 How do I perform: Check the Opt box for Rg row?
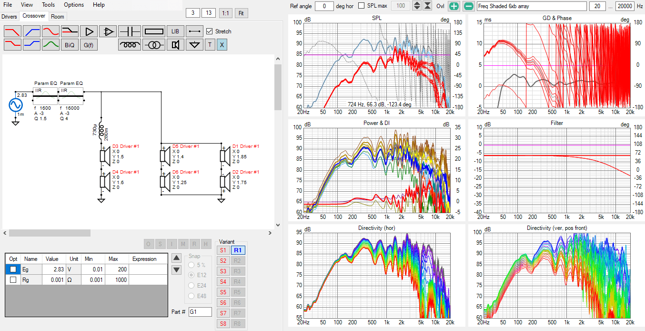(x=13, y=280)
